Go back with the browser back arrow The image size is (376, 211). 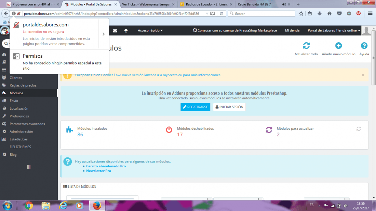[x=6, y=14]
